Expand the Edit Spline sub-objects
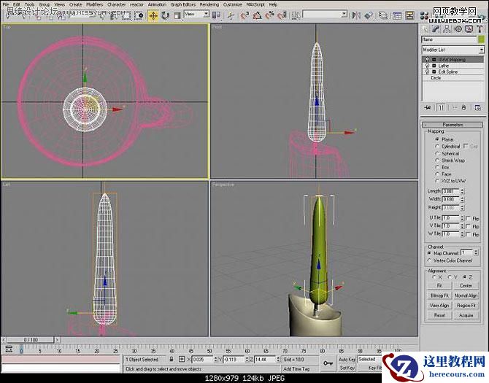This screenshot has height=383, width=489. [x=434, y=71]
